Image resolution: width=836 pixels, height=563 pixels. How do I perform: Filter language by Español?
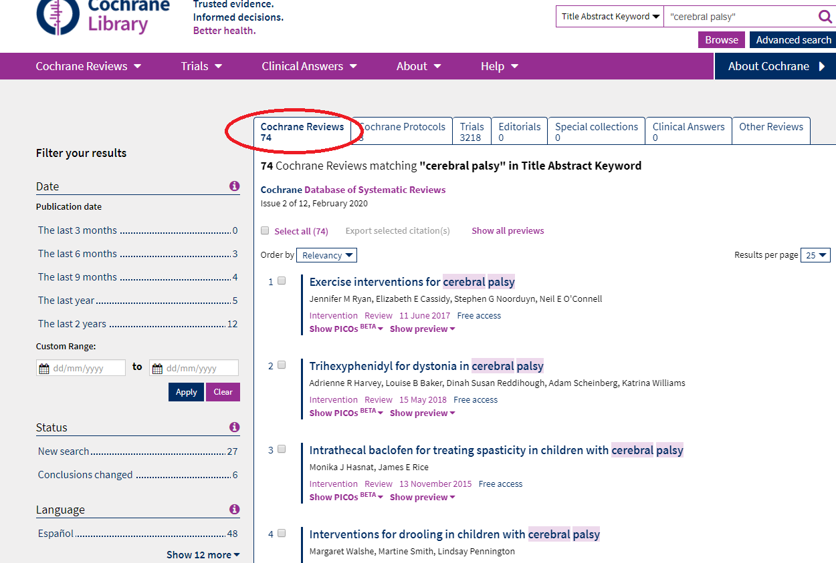pyautogui.click(x=138, y=534)
